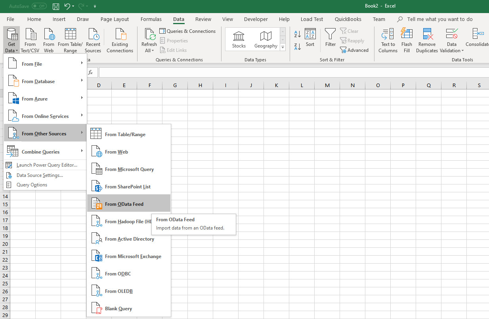Switch to the Review tab
This screenshot has height=319, width=489.
tap(203, 19)
